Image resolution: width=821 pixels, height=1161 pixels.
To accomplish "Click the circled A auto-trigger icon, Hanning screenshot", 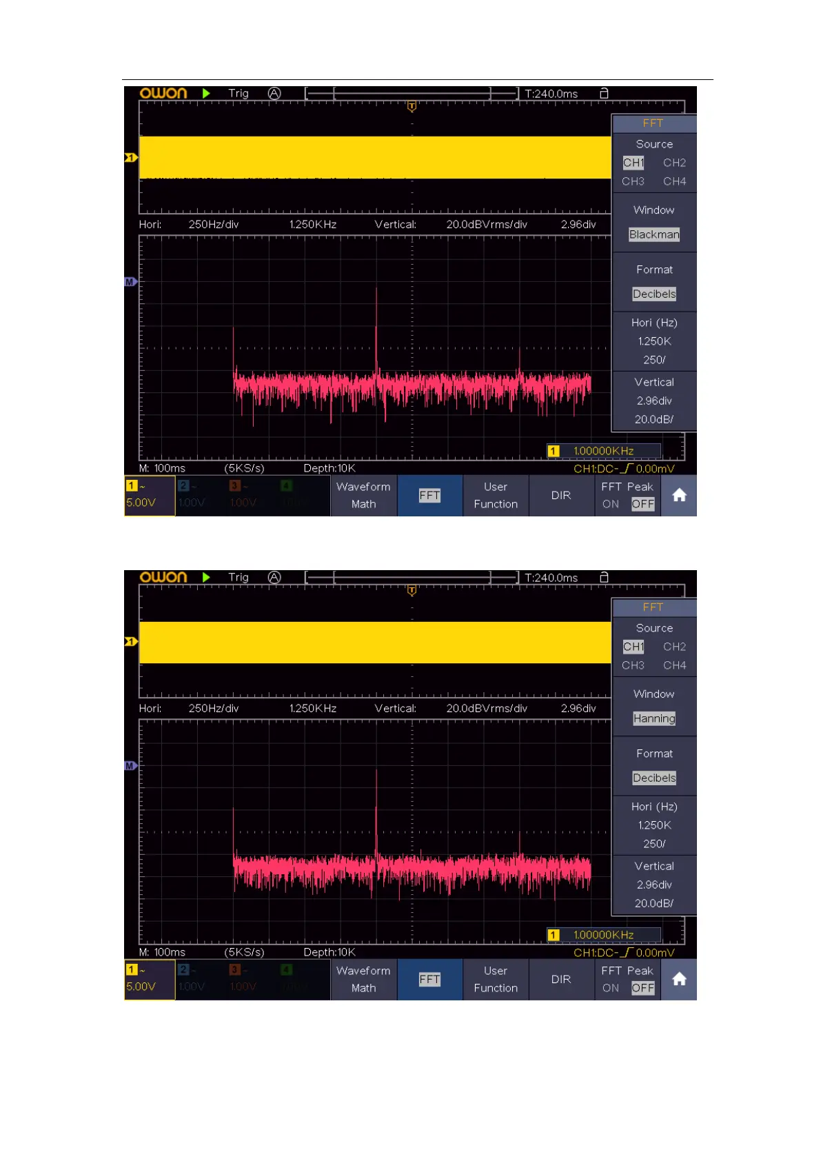I will pyautogui.click(x=274, y=577).
